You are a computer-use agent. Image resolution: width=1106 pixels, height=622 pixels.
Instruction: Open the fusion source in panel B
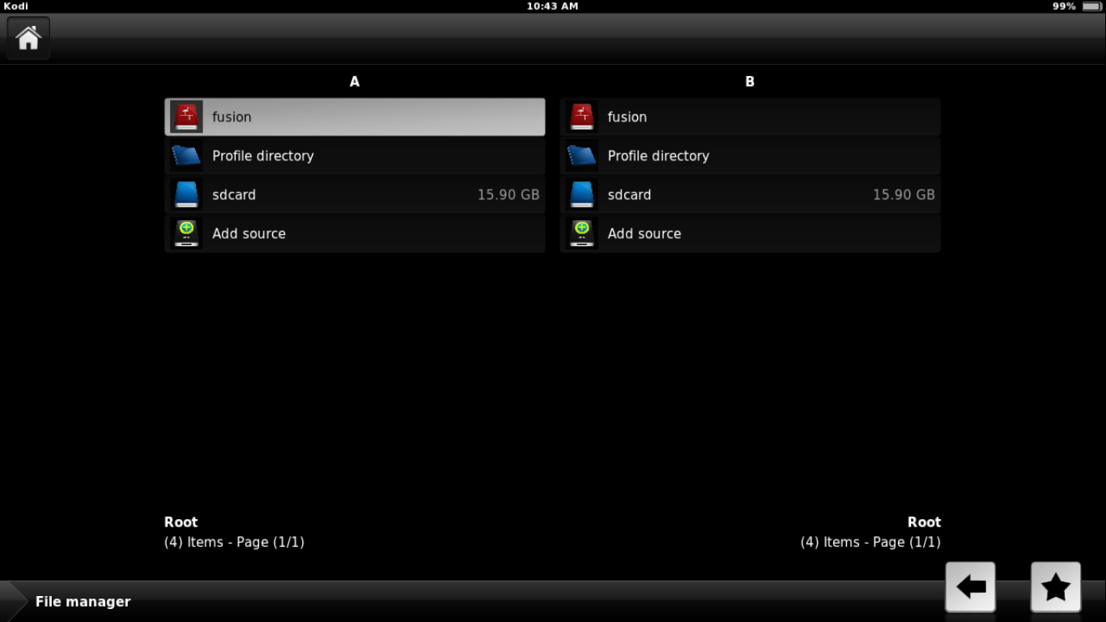627,117
